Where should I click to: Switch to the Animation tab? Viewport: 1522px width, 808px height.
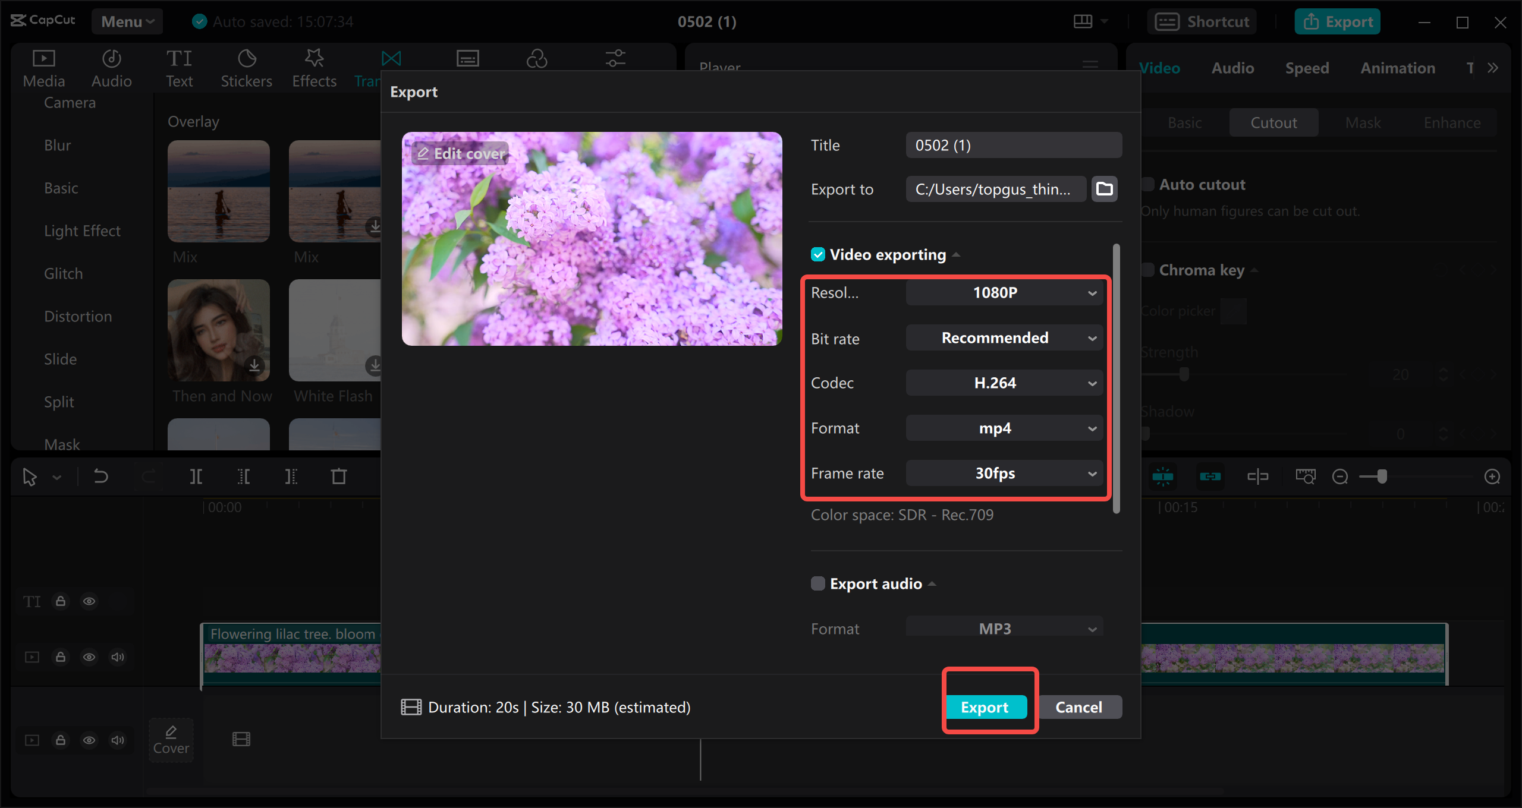1398,68
